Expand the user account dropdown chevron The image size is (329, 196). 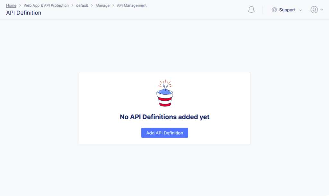click(322, 10)
